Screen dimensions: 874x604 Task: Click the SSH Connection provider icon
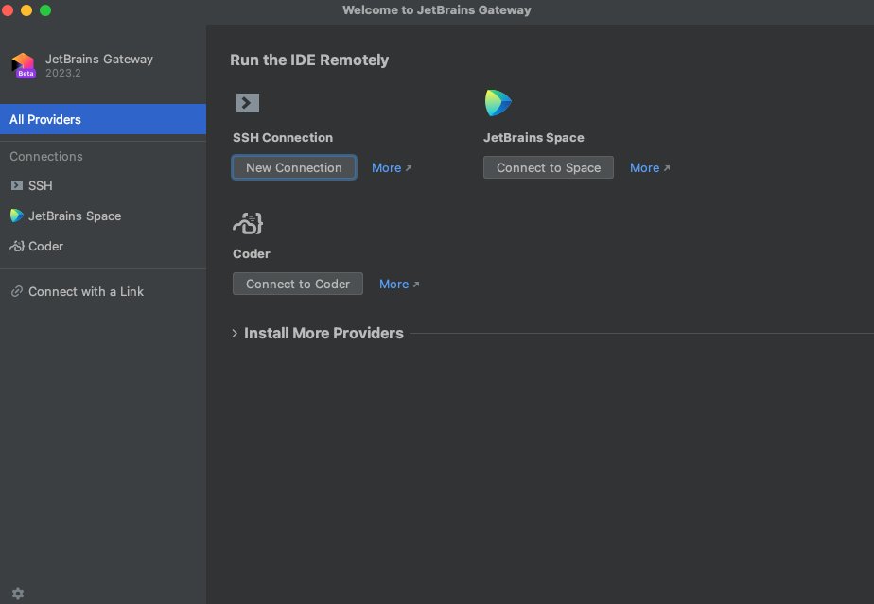[246, 103]
